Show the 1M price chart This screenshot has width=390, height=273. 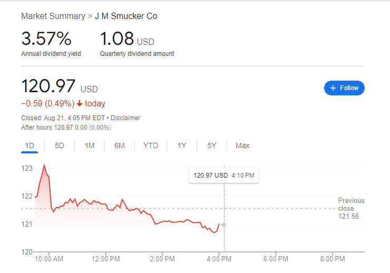[x=90, y=145]
